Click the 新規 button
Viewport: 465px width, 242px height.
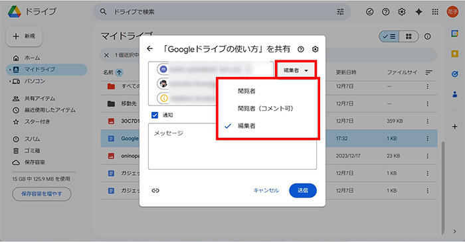(24, 36)
